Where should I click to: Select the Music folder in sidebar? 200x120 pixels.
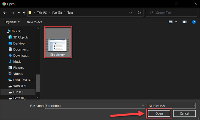pyautogui.click(x=18, y=61)
